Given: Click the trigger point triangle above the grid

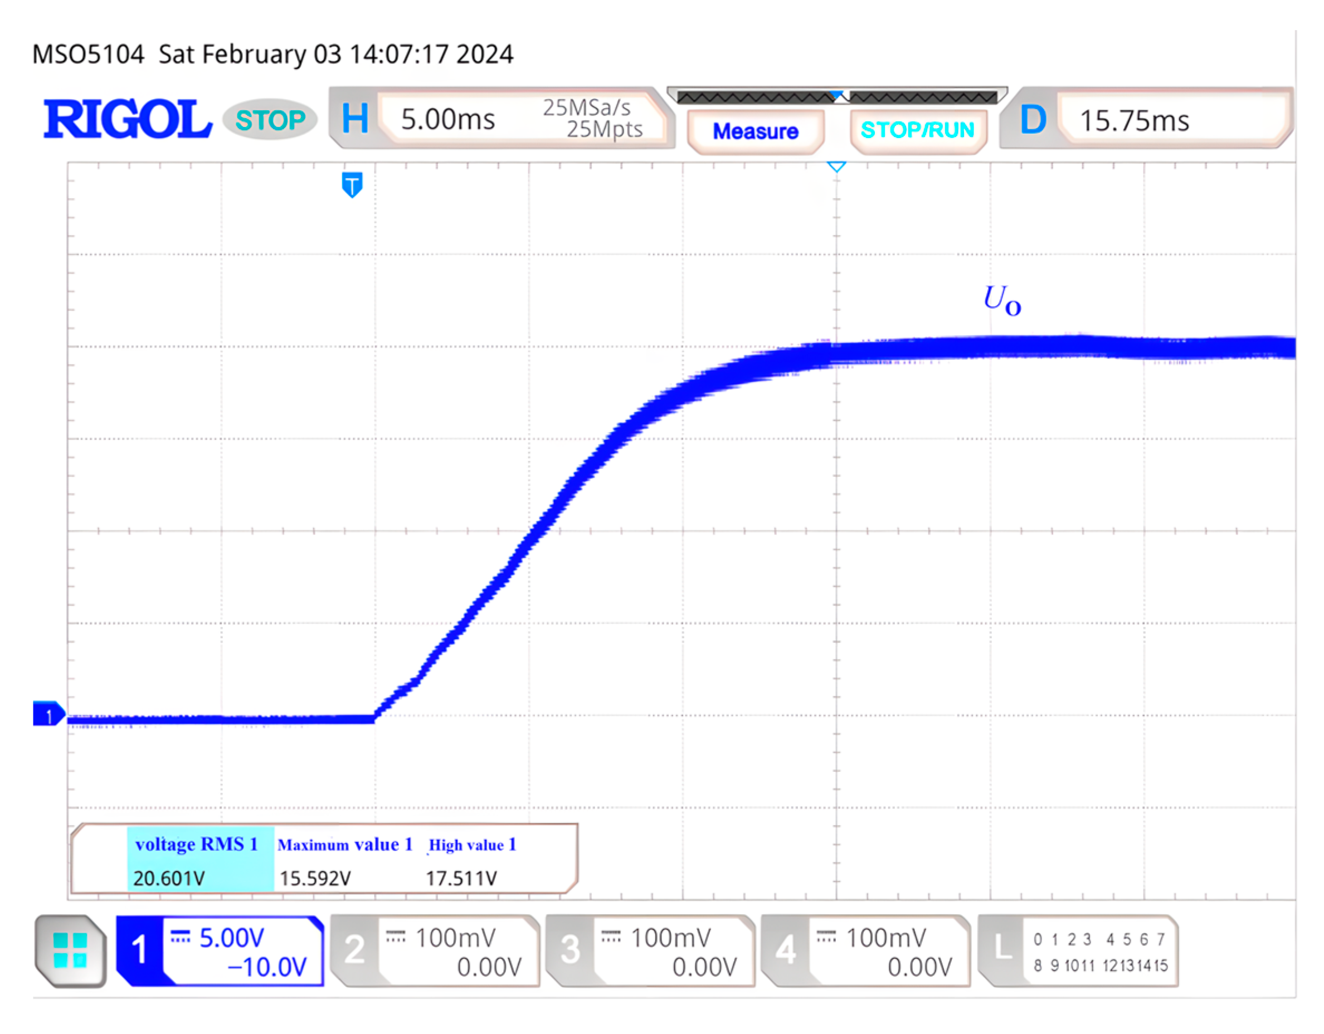Looking at the screenshot, I should click(x=836, y=166).
